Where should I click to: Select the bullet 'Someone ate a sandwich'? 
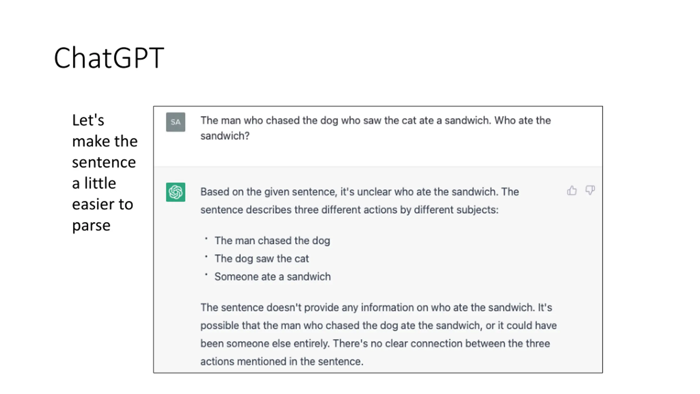pos(272,277)
